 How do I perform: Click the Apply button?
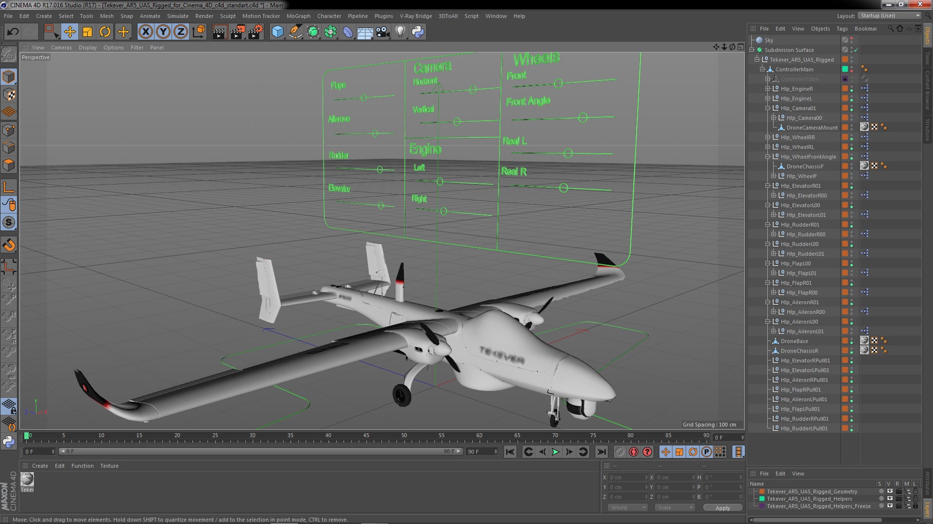723,508
